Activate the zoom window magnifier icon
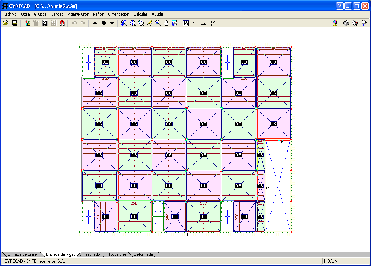 tap(157, 23)
